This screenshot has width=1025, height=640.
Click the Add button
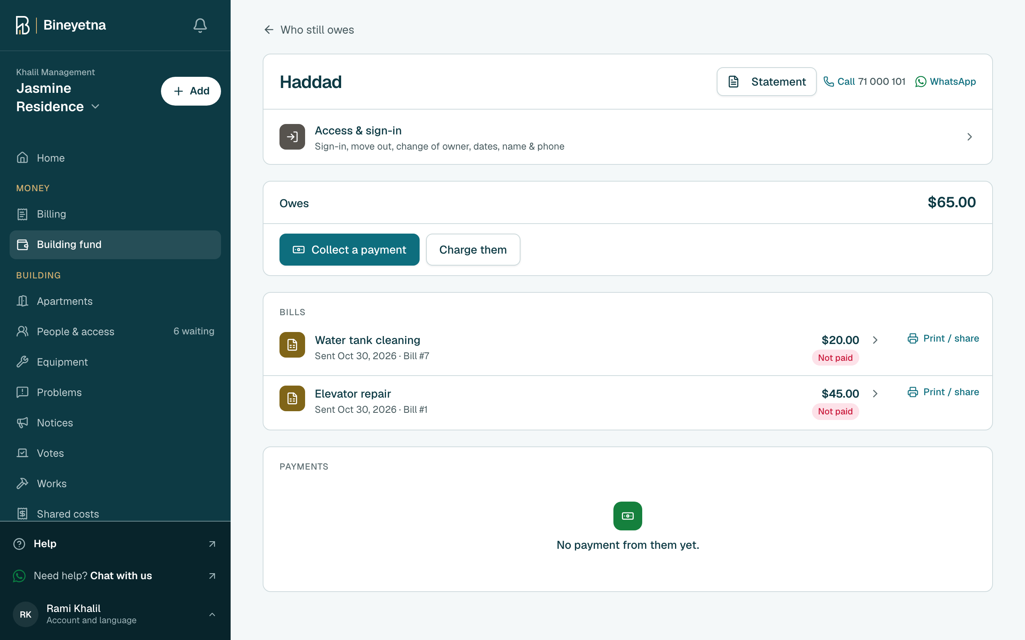click(191, 91)
